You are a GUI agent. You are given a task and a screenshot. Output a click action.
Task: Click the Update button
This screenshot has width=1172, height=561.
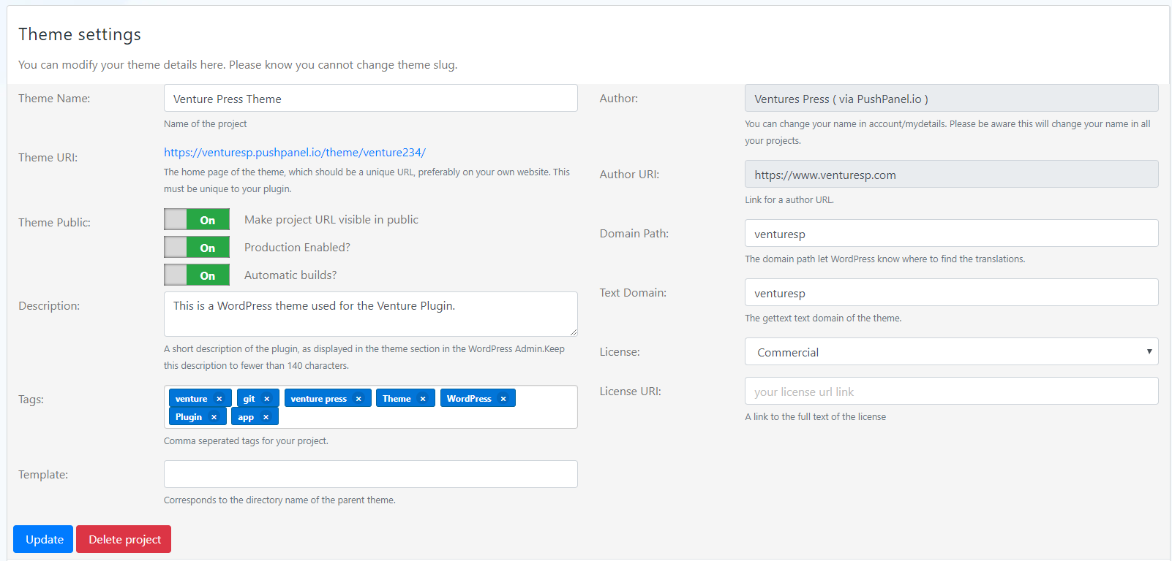[x=44, y=539]
